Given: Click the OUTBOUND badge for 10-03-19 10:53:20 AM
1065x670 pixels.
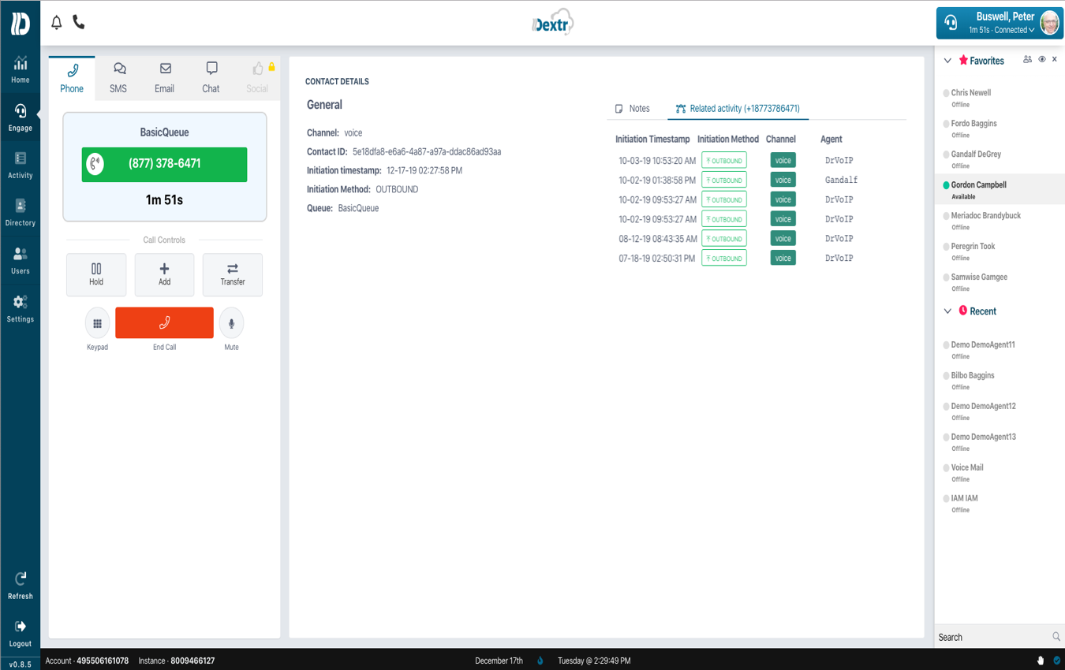Looking at the screenshot, I should coord(724,161).
